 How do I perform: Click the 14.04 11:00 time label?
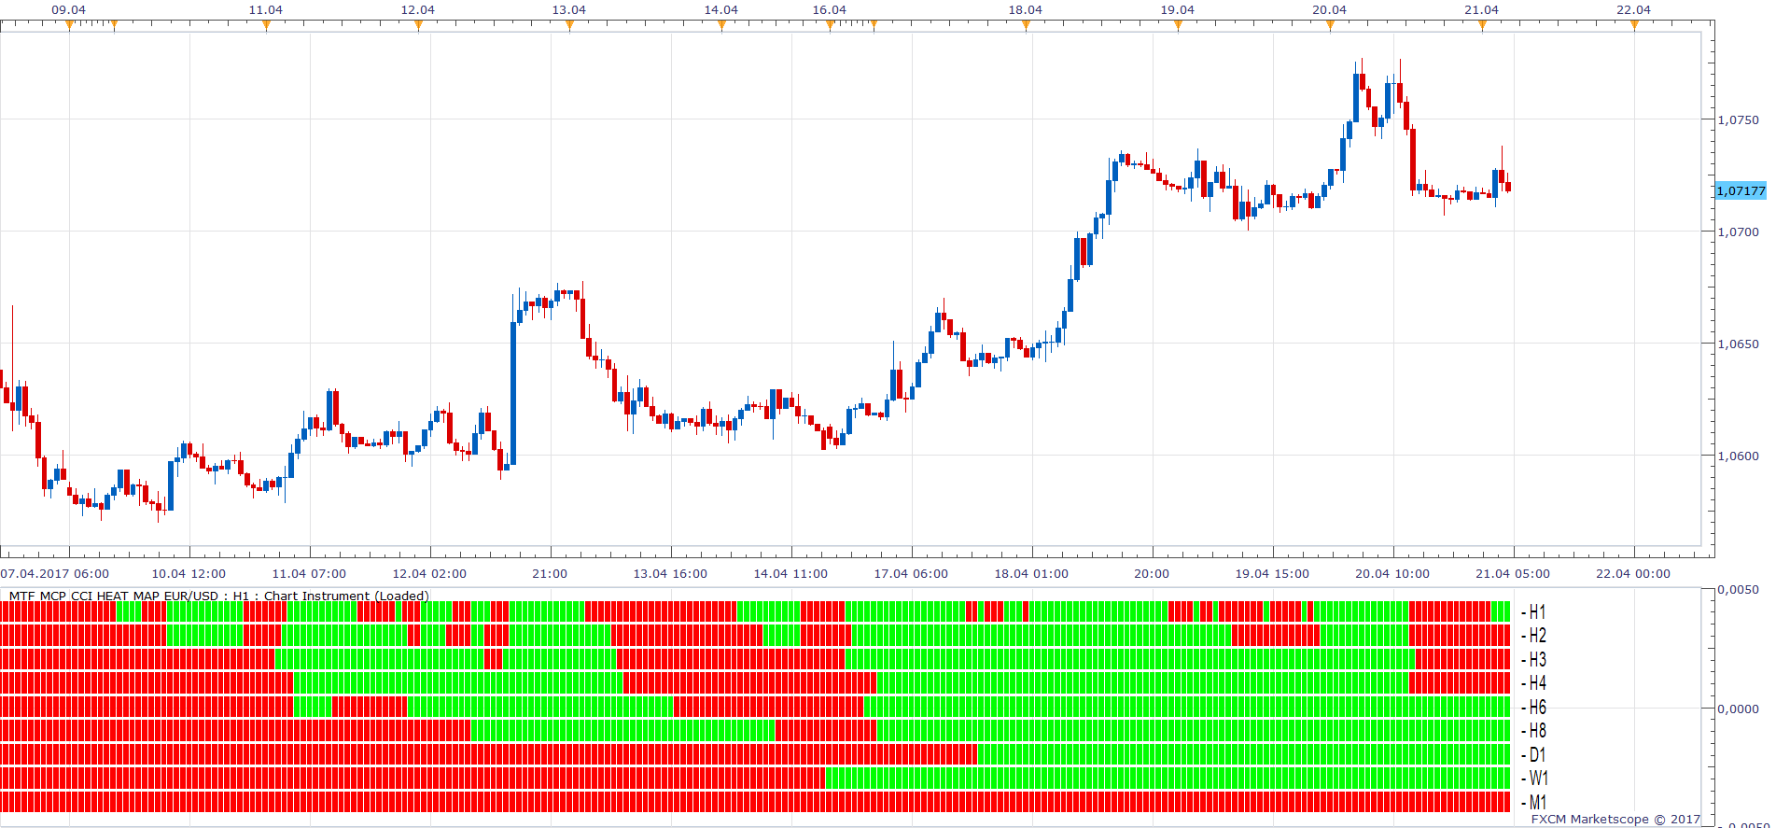(791, 573)
